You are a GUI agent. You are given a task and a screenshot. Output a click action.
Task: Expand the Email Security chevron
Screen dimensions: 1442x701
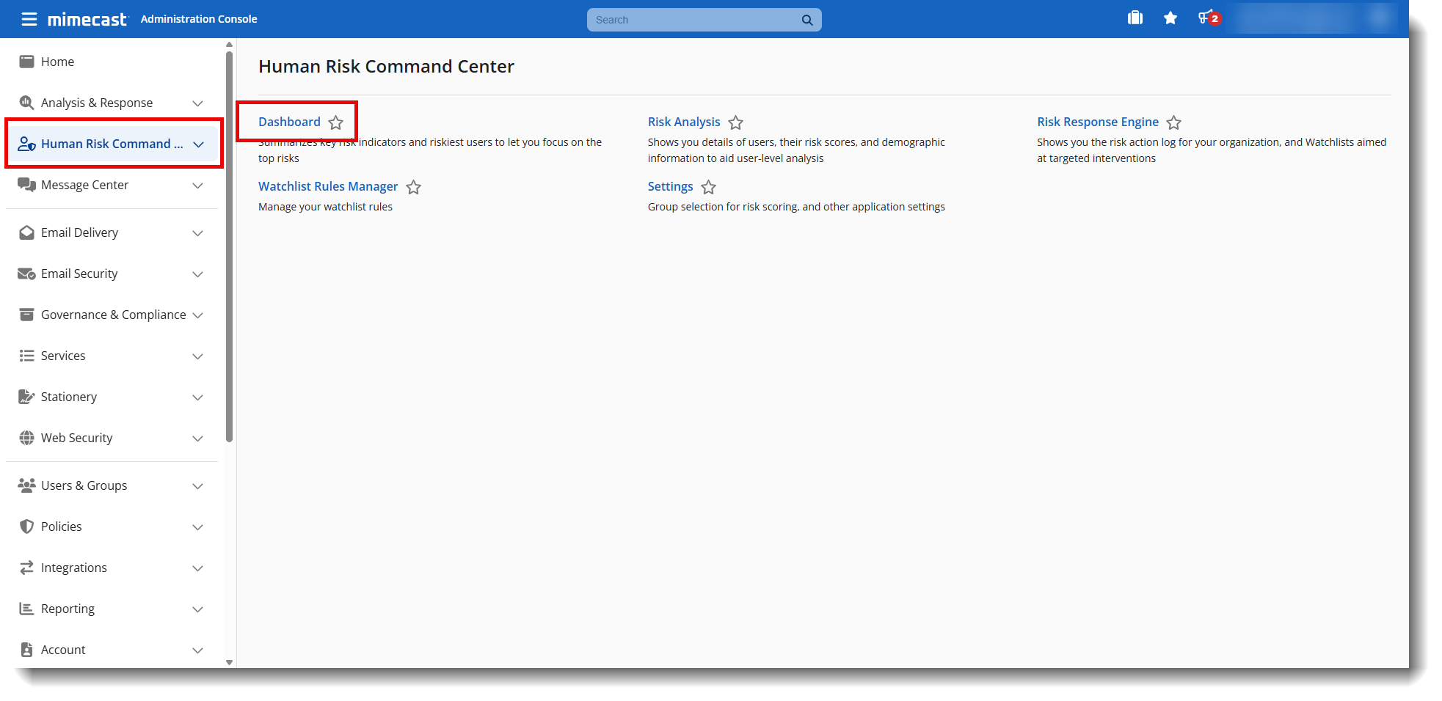pos(197,274)
